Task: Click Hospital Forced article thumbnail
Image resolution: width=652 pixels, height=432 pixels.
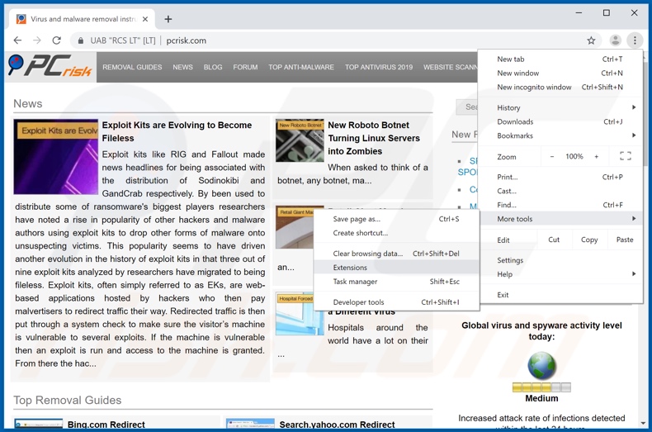Action: (298, 314)
